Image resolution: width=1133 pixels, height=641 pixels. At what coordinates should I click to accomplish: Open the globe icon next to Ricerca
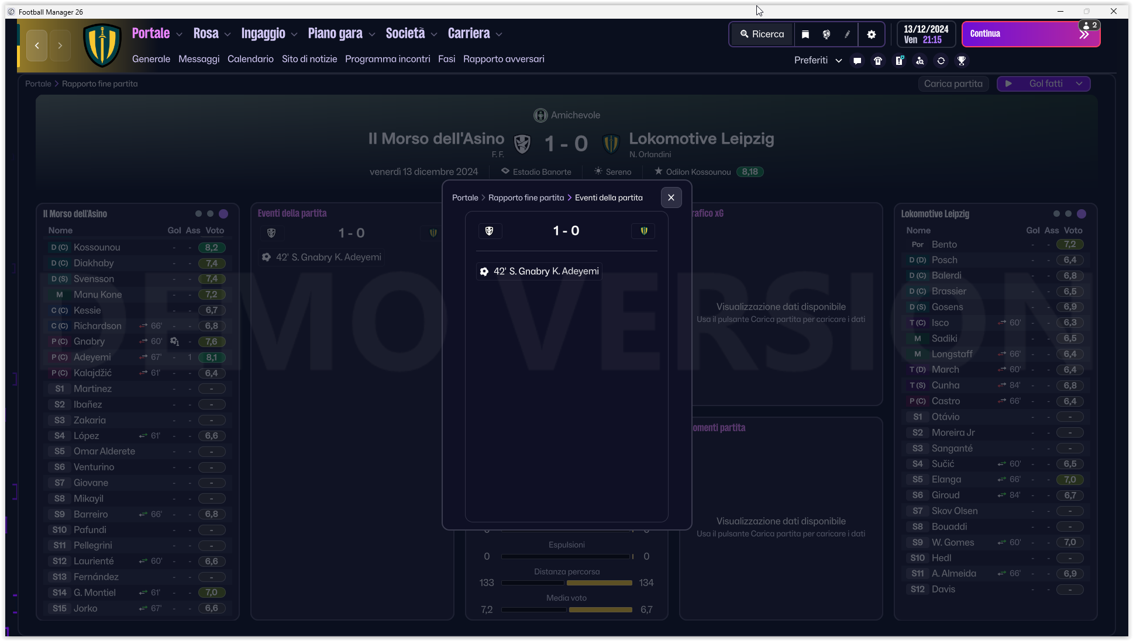(826, 34)
